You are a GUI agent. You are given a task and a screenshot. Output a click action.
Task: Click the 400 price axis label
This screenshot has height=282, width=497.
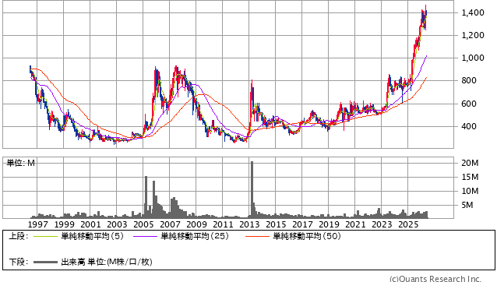[469, 126]
